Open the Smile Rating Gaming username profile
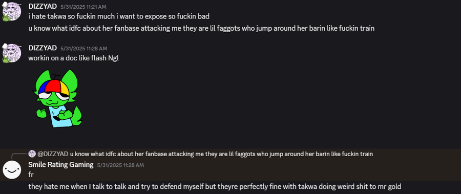461x194 pixels. click(x=61, y=165)
